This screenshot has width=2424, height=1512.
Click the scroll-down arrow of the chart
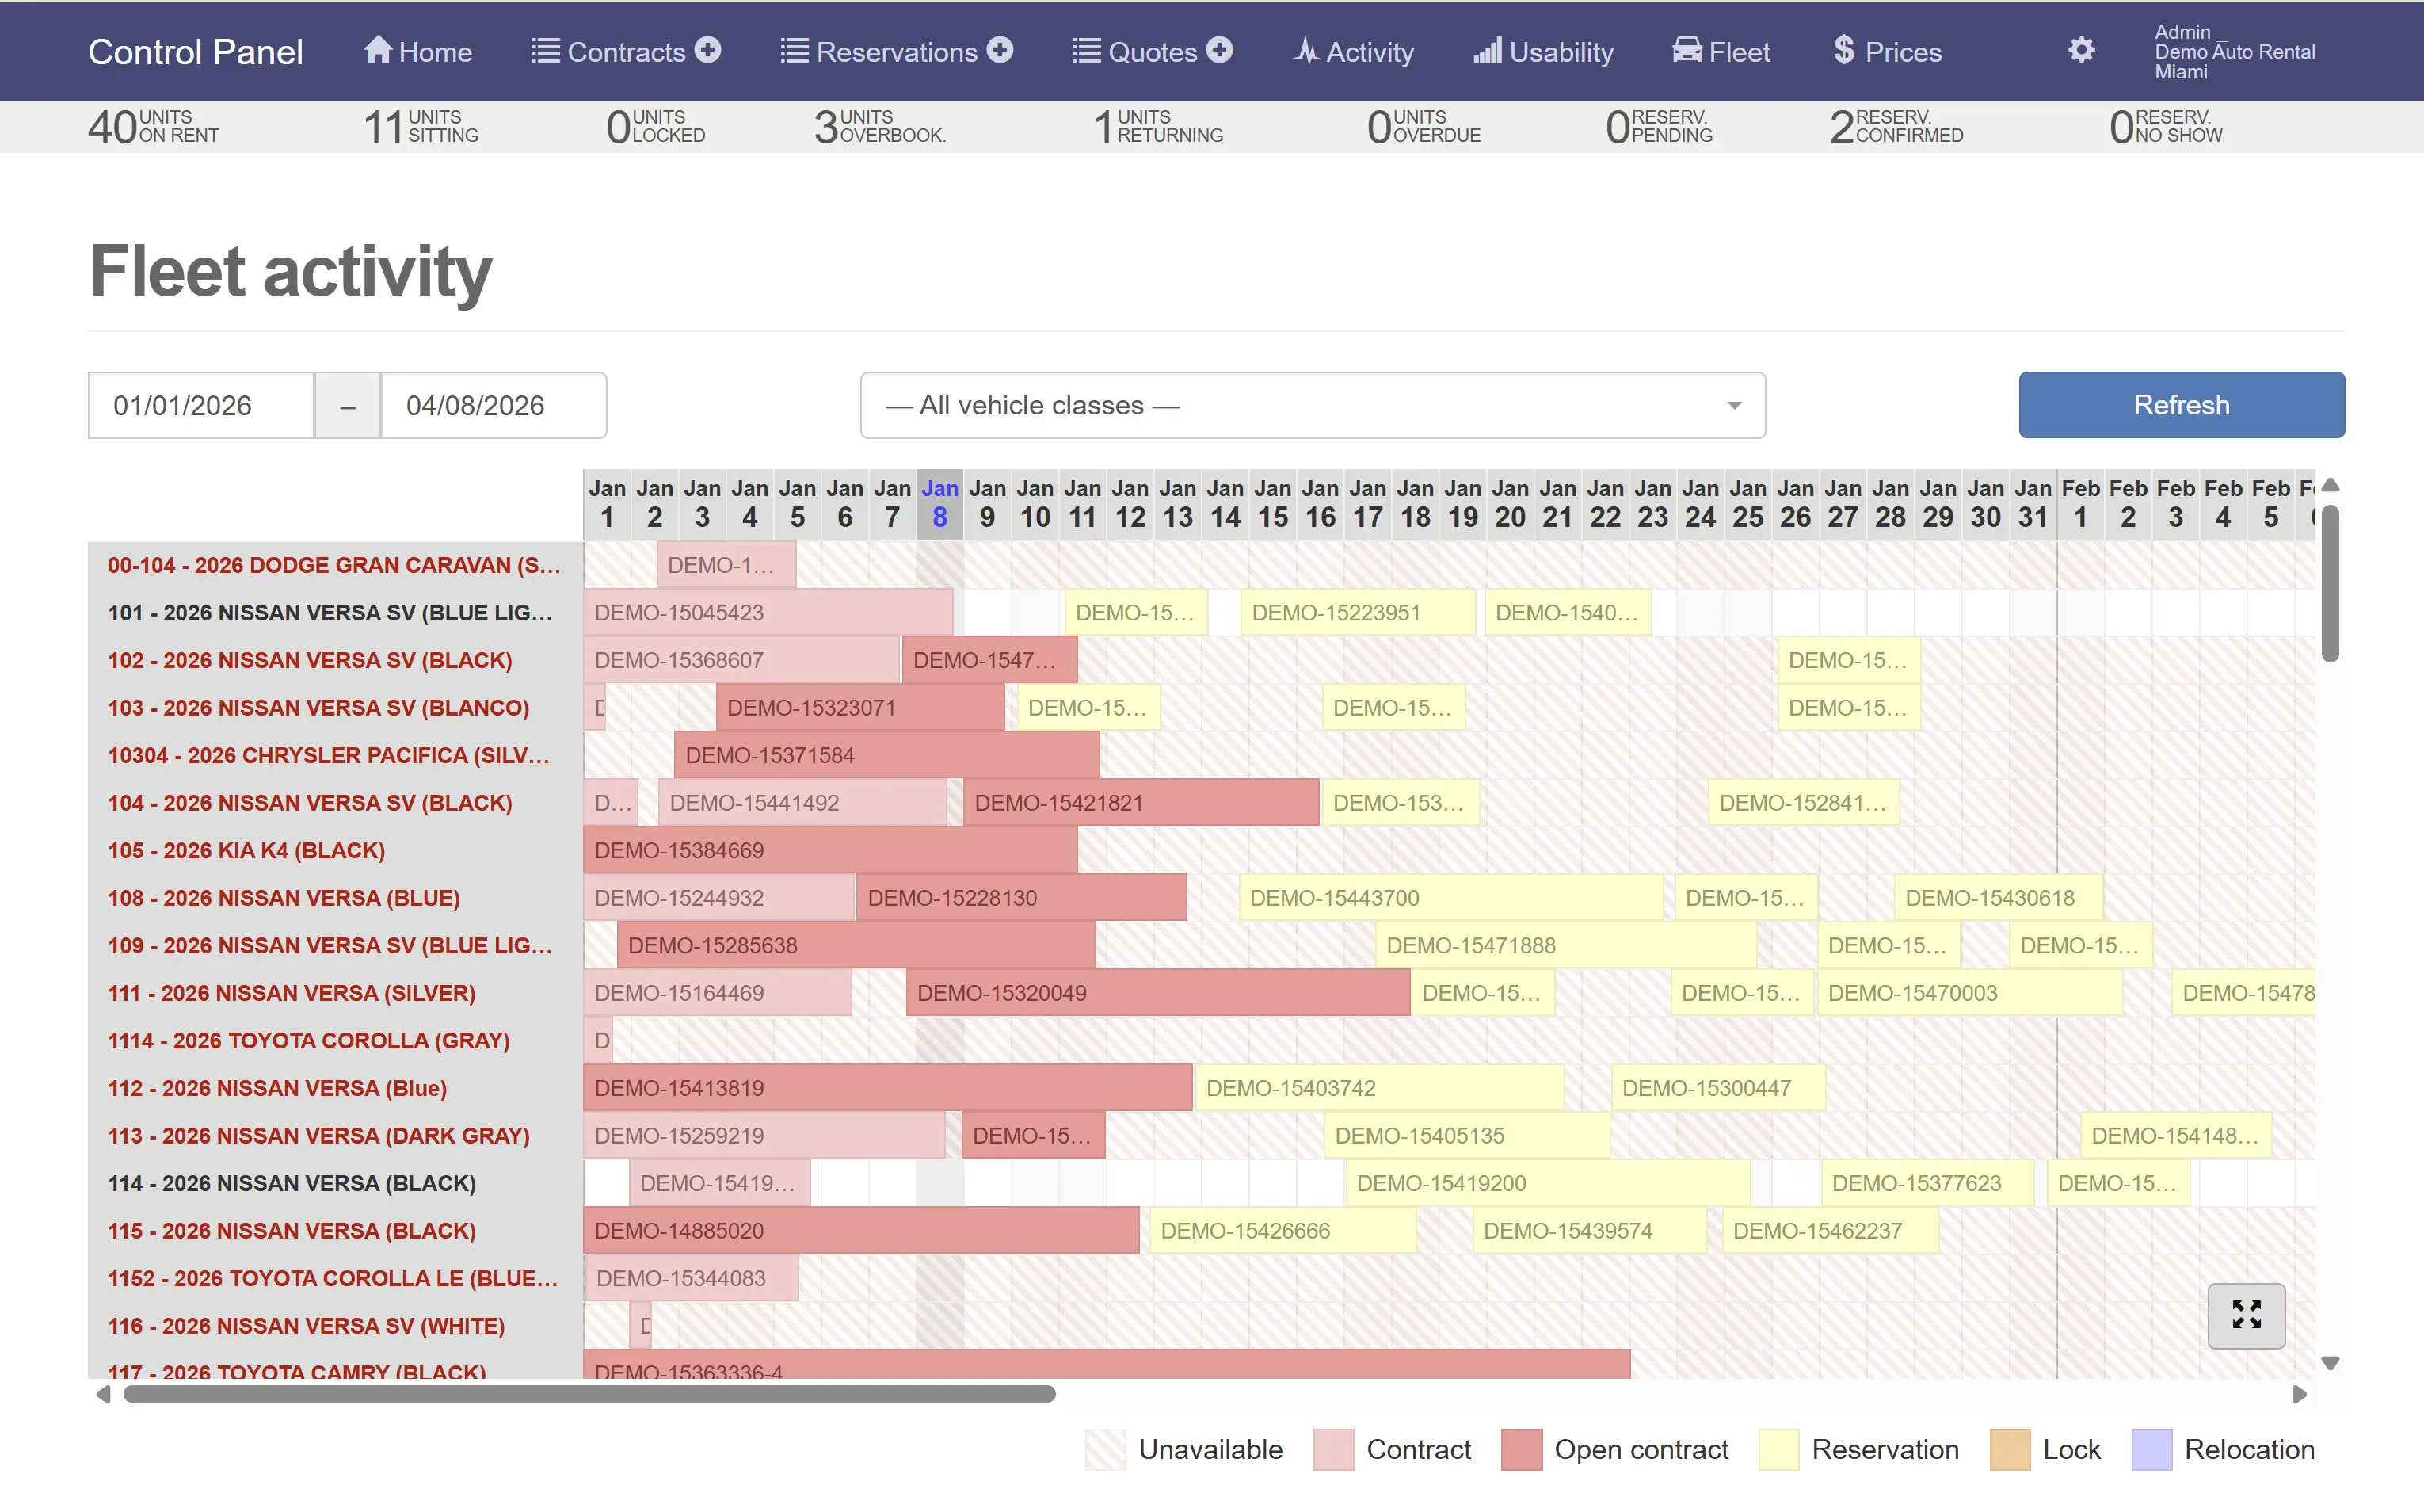(x=2330, y=1363)
